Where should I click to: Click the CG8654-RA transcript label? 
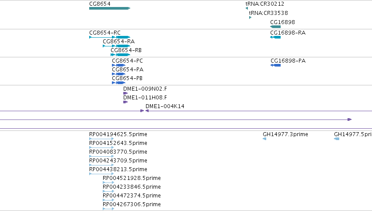coord(118,41)
